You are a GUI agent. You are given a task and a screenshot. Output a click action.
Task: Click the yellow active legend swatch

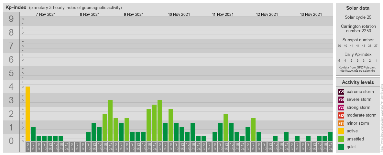341,131
